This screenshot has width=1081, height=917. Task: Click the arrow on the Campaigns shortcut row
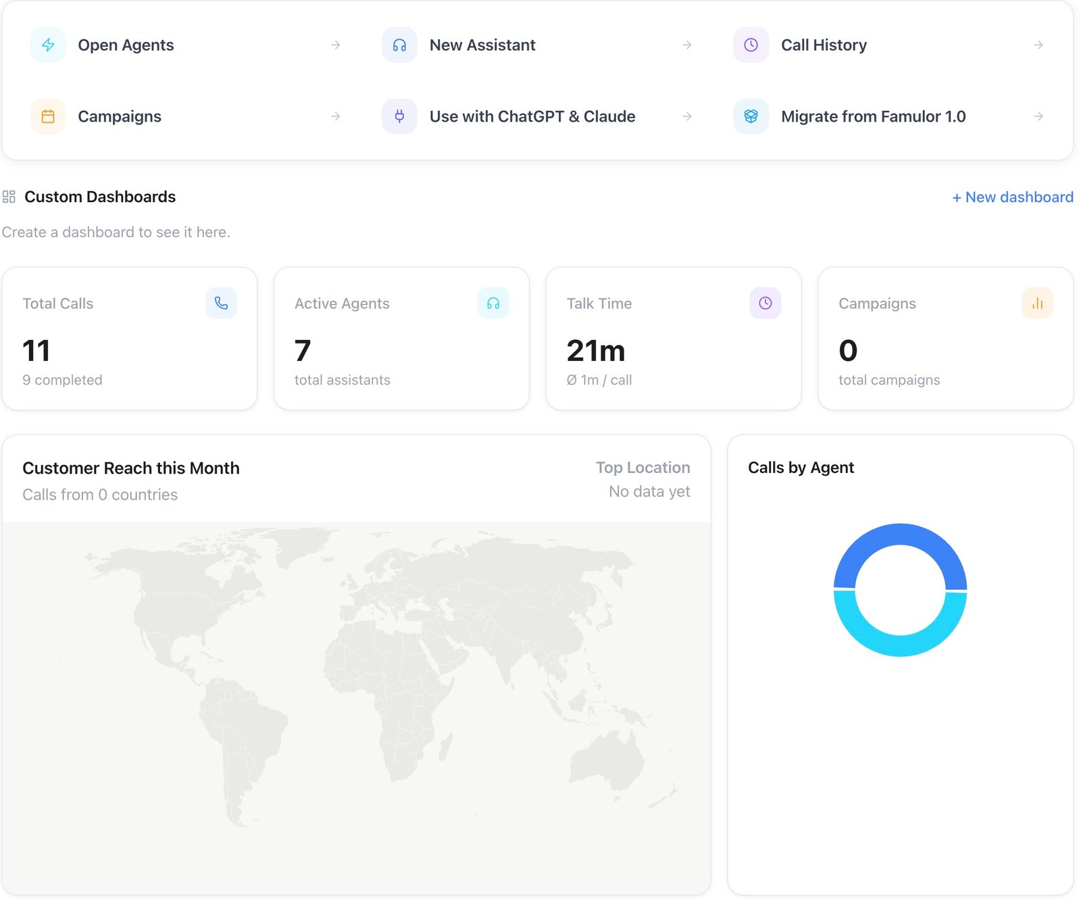pos(336,116)
